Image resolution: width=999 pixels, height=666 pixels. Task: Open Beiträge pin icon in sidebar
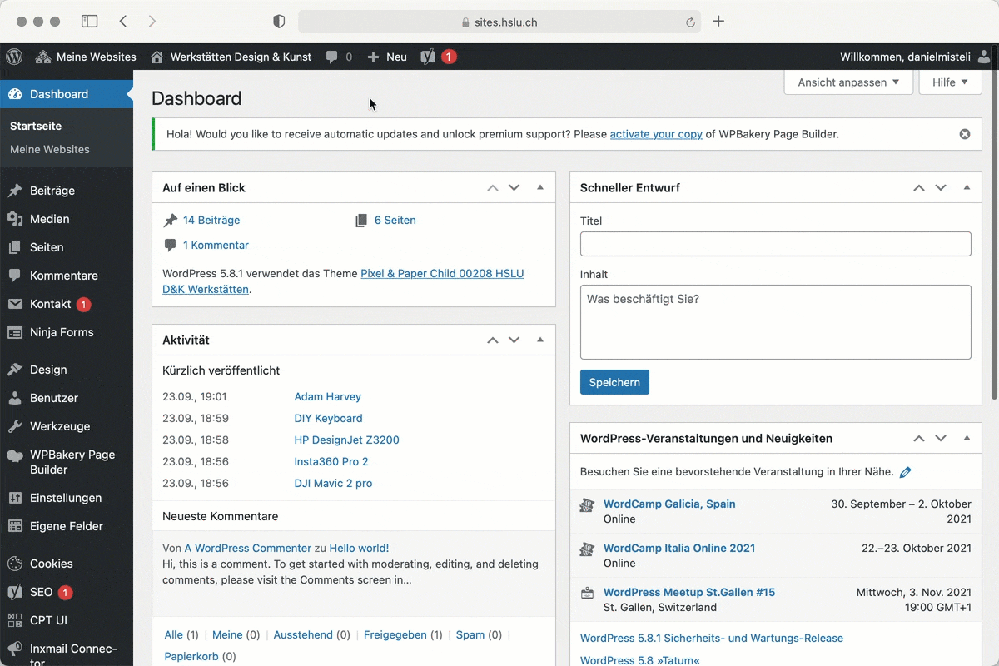click(x=15, y=191)
